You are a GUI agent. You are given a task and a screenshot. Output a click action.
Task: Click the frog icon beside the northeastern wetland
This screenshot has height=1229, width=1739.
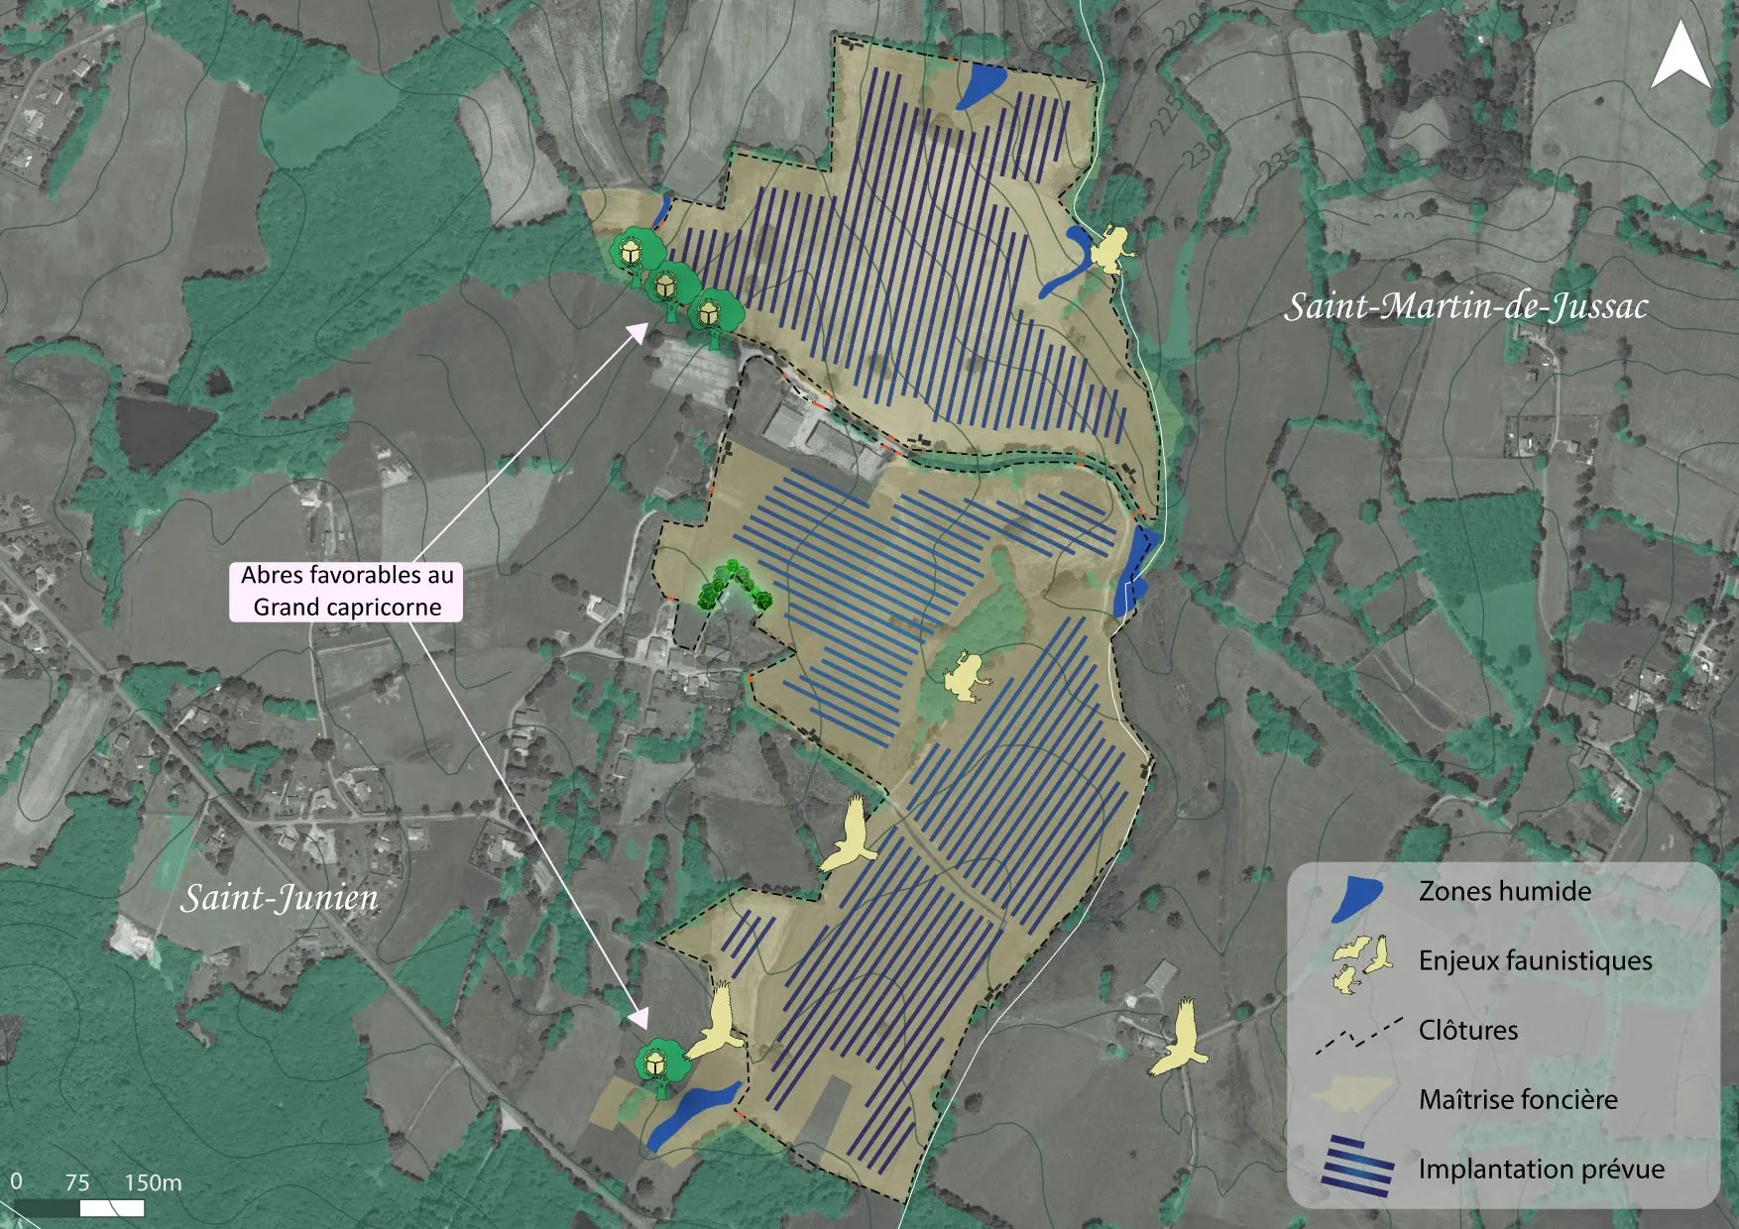pos(1109,250)
